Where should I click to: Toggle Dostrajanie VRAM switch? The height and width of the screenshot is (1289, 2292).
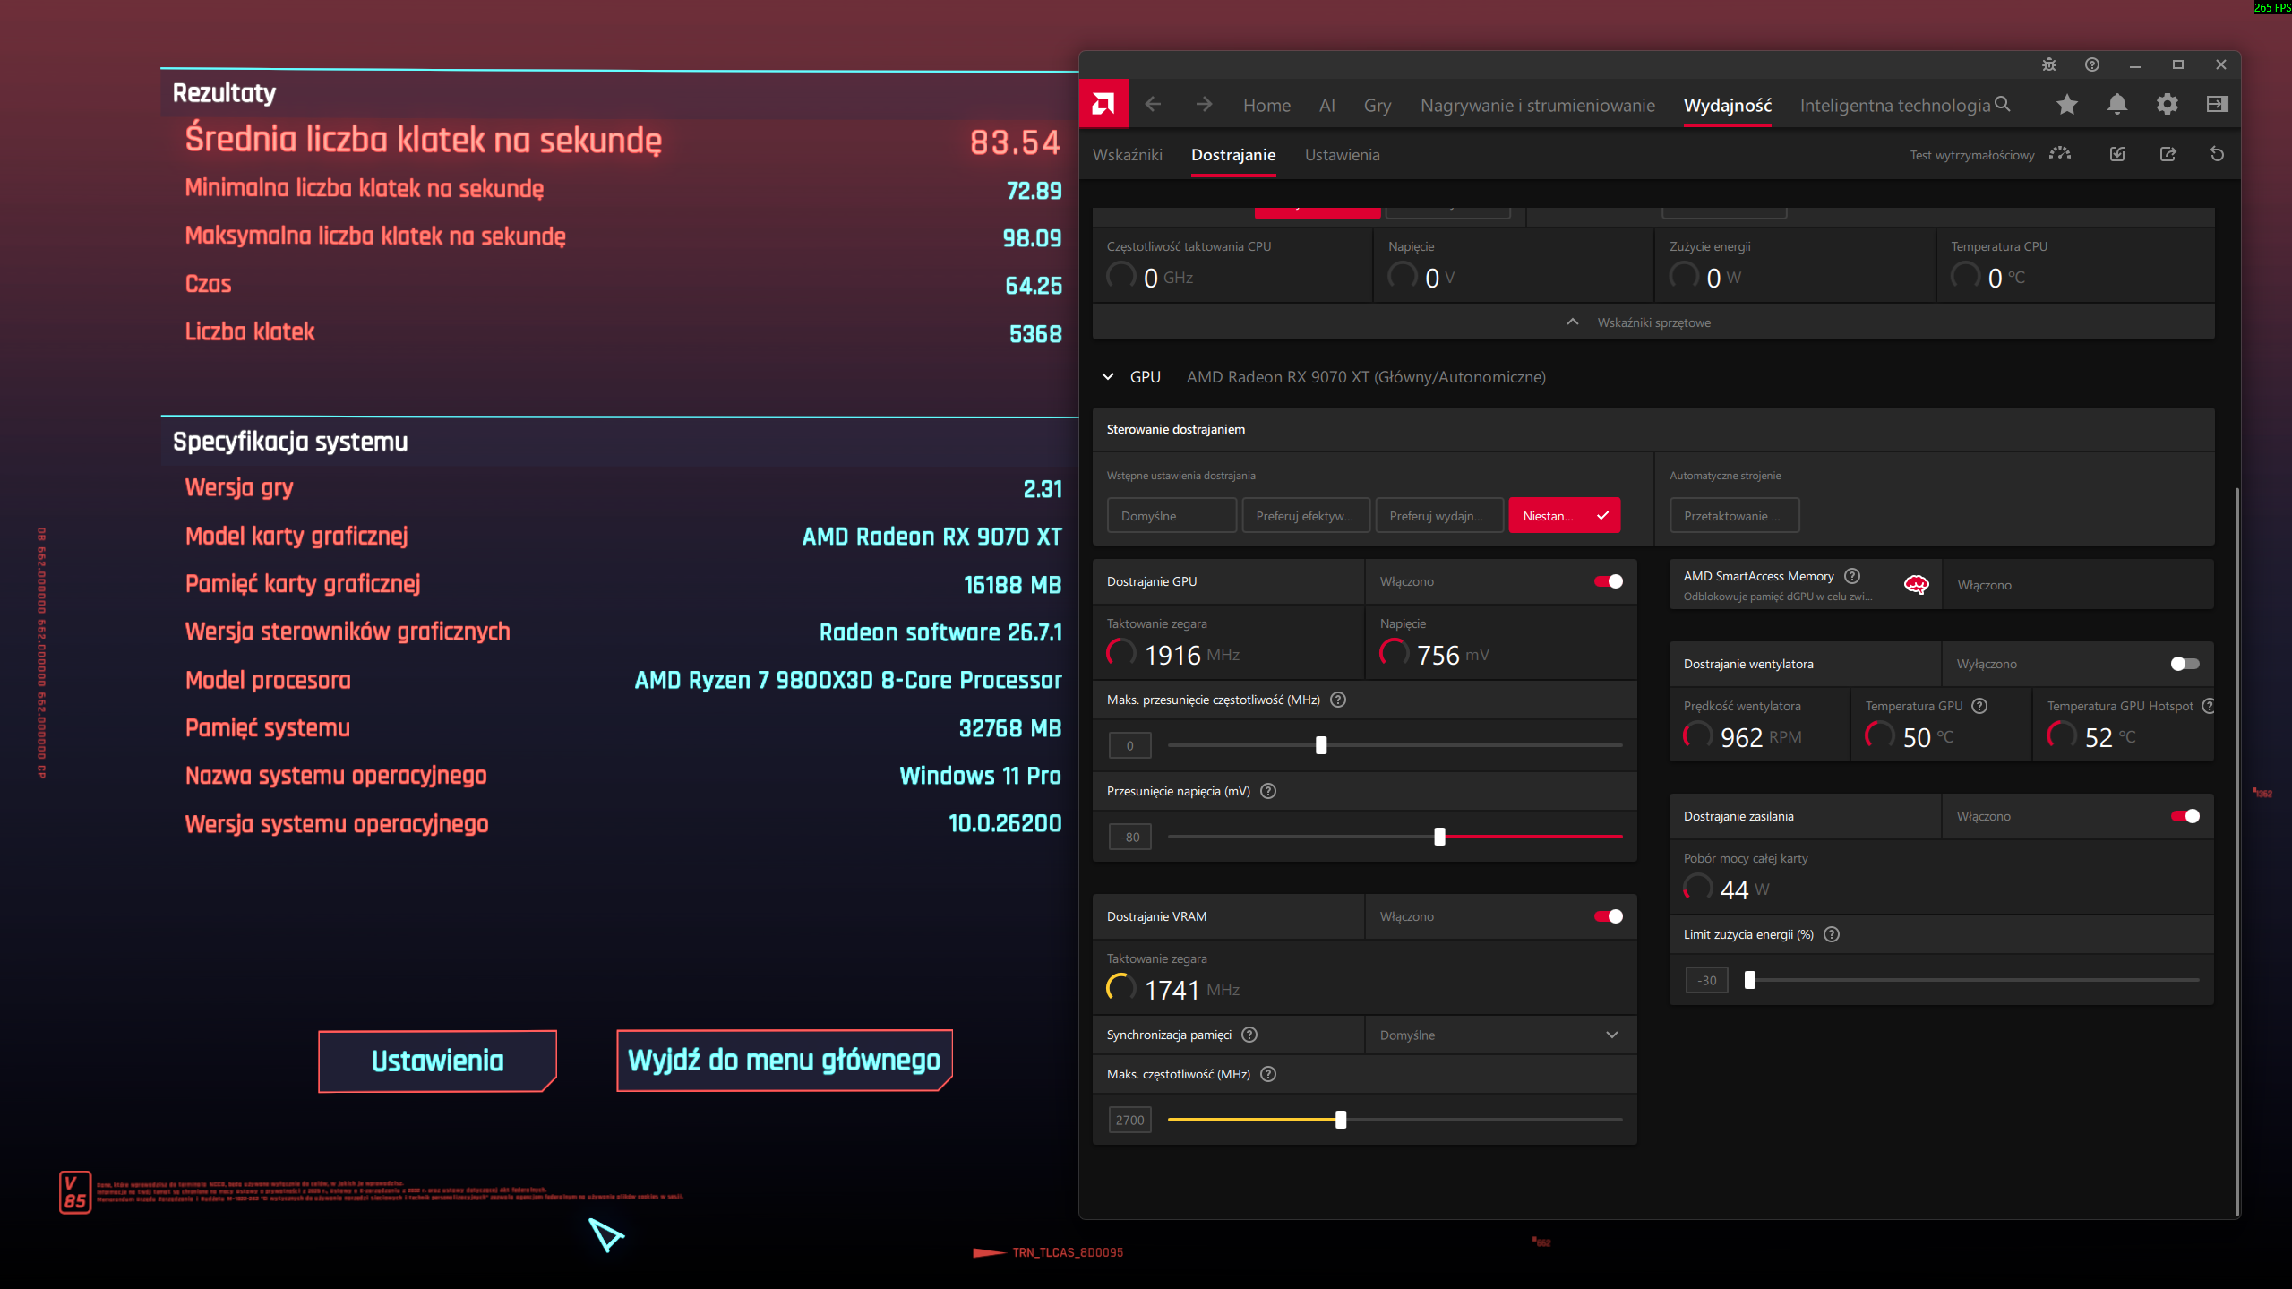[x=1609, y=916]
